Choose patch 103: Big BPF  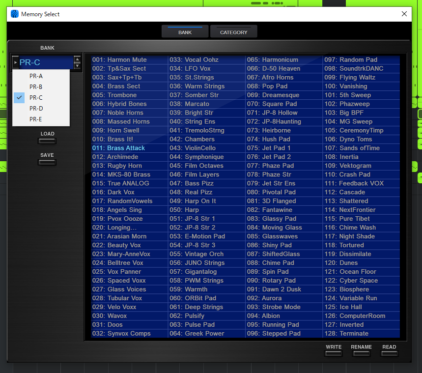(362, 113)
